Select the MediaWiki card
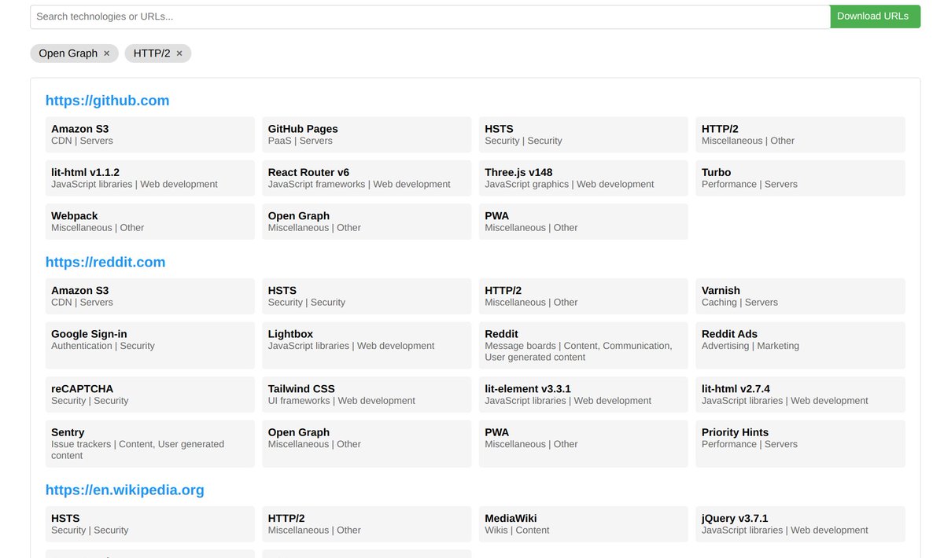This screenshot has width=944, height=558. pyautogui.click(x=584, y=523)
